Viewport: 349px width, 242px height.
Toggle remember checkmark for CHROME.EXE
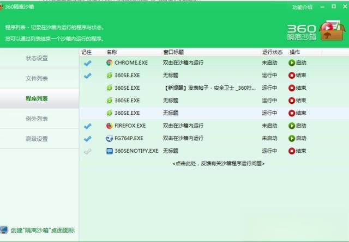click(x=88, y=63)
